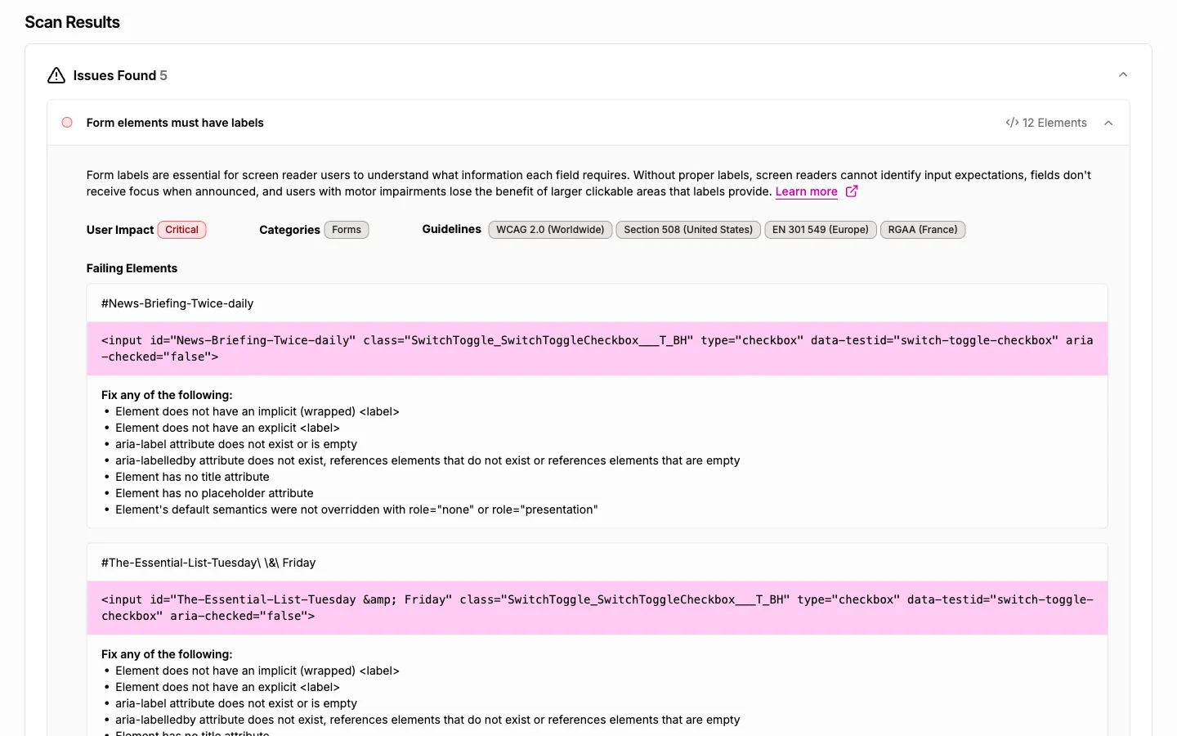Click the warning triangle icon beside Issues Found

click(x=56, y=75)
